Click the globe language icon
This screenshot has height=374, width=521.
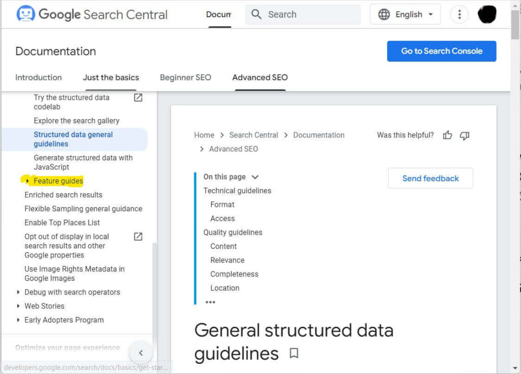tap(384, 14)
